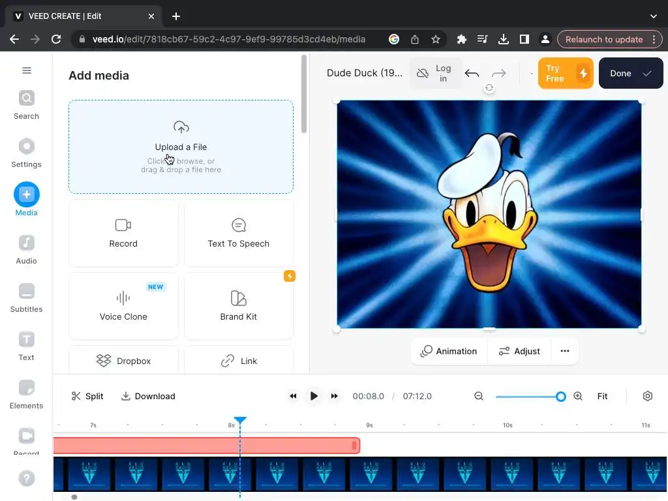
Task: Open the Subtitles panel
Action: (26, 298)
